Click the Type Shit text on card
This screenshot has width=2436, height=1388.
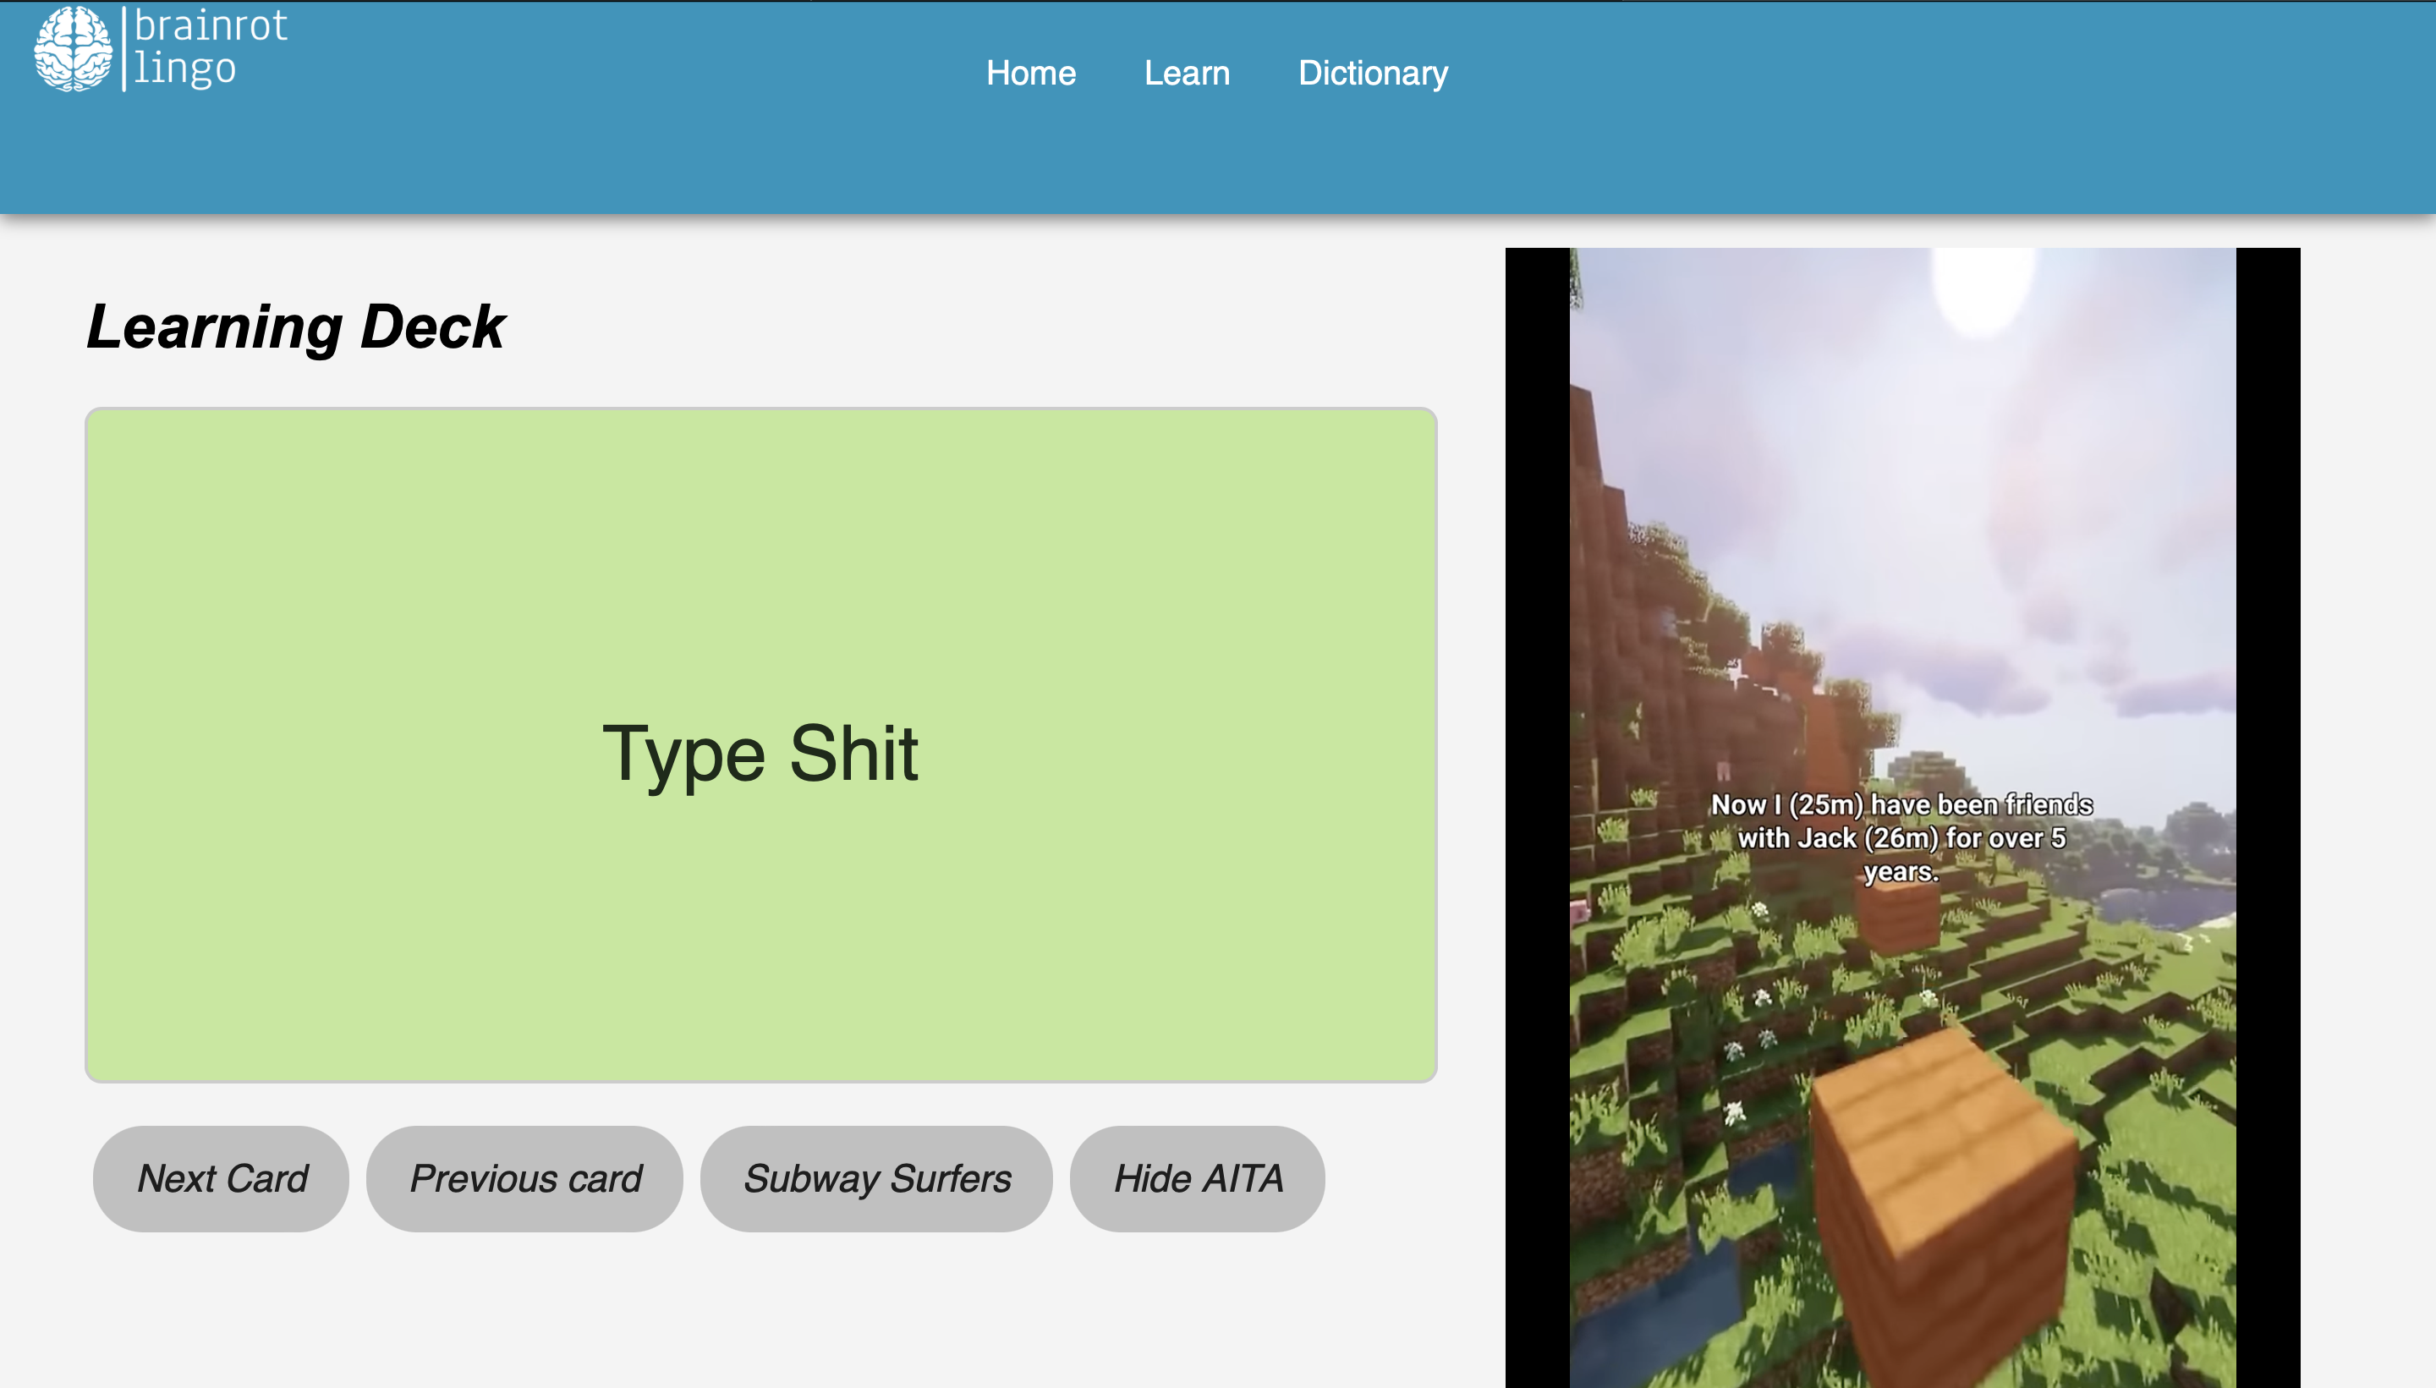tap(760, 753)
